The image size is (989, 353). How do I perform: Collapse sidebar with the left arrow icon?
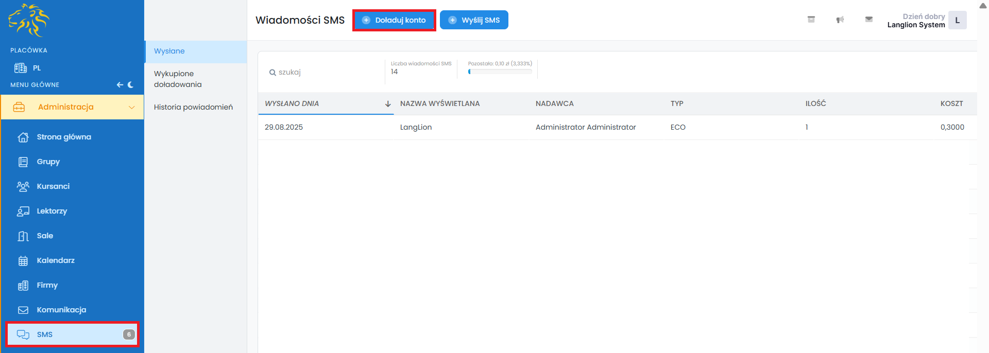pyautogui.click(x=120, y=85)
